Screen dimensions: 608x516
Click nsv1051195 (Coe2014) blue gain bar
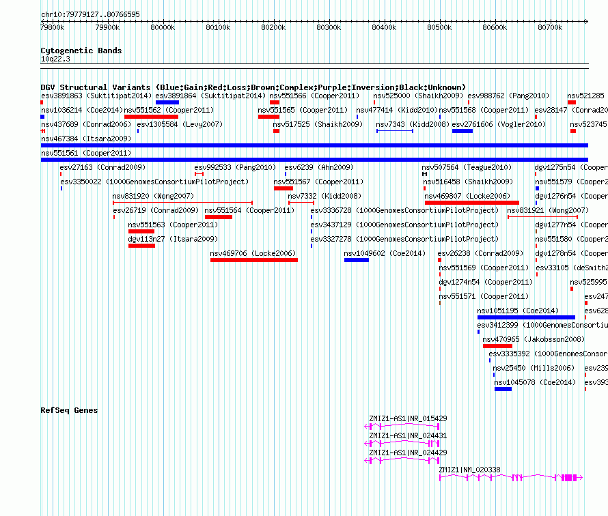526,317
